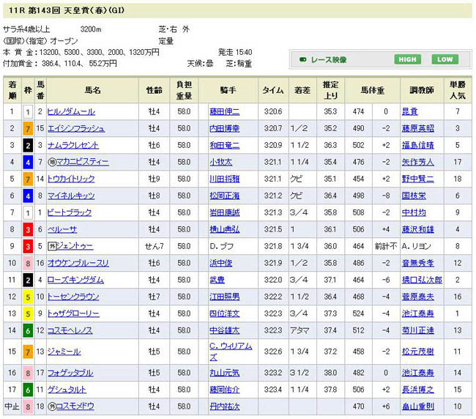View jockey 横山典弘 profile
This screenshot has width=476, height=419.
coord(224,229)
